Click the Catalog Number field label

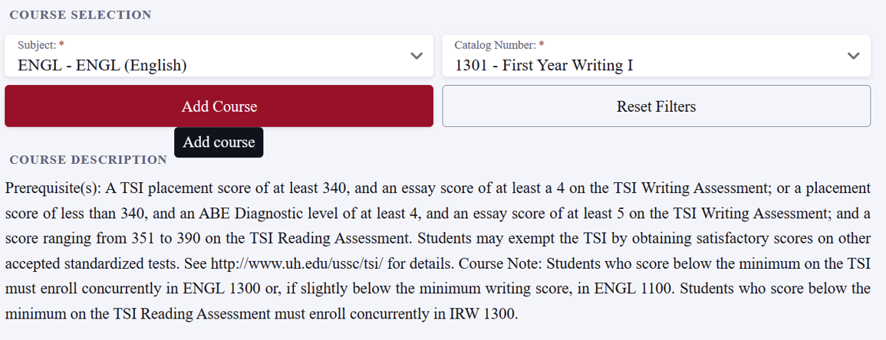click(495, 45)
